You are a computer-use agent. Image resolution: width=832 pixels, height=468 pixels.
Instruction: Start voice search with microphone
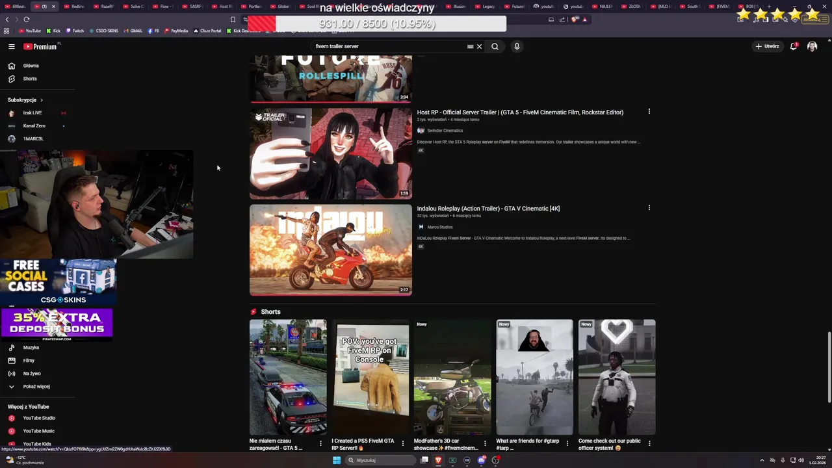517,46
